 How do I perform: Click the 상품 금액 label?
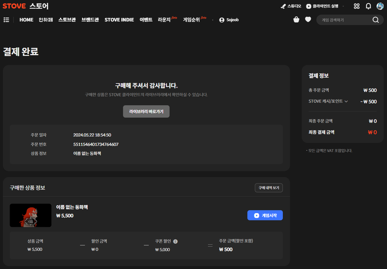(36, 241)
